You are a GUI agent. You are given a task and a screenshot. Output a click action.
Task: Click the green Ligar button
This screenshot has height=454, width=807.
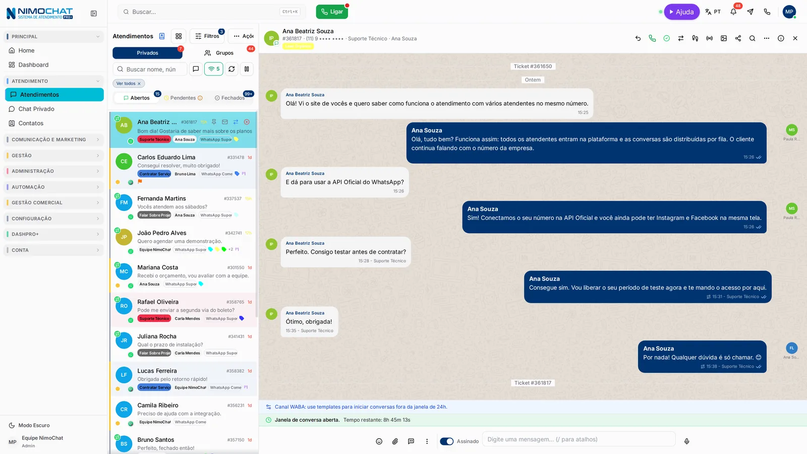(x=332, y=12)
